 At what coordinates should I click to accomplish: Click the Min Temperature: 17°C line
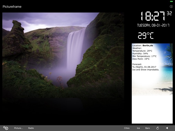click(145, 56)
